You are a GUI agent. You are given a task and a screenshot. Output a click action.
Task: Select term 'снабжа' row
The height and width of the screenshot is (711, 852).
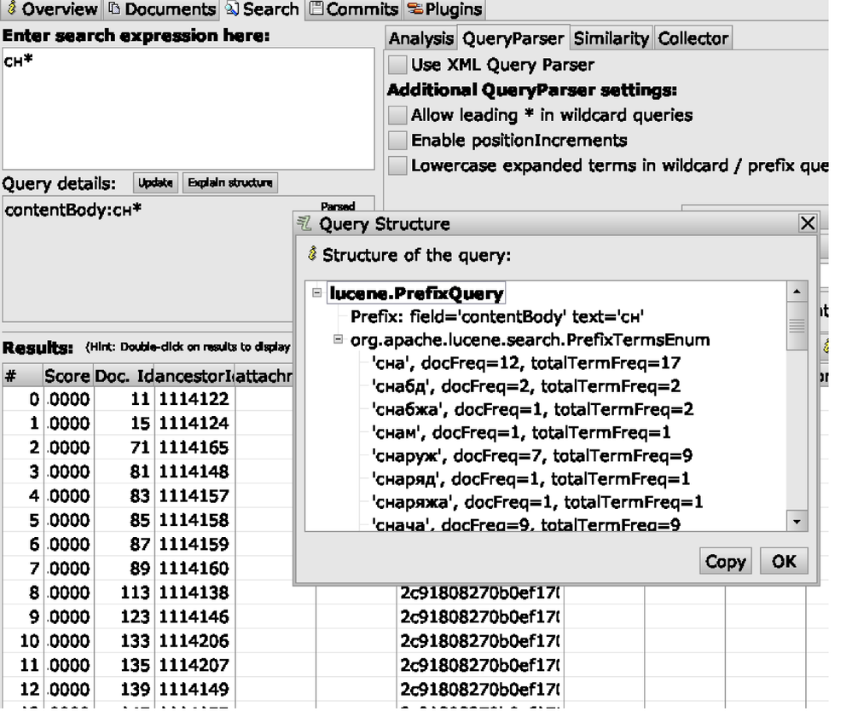tap(532, 409)
